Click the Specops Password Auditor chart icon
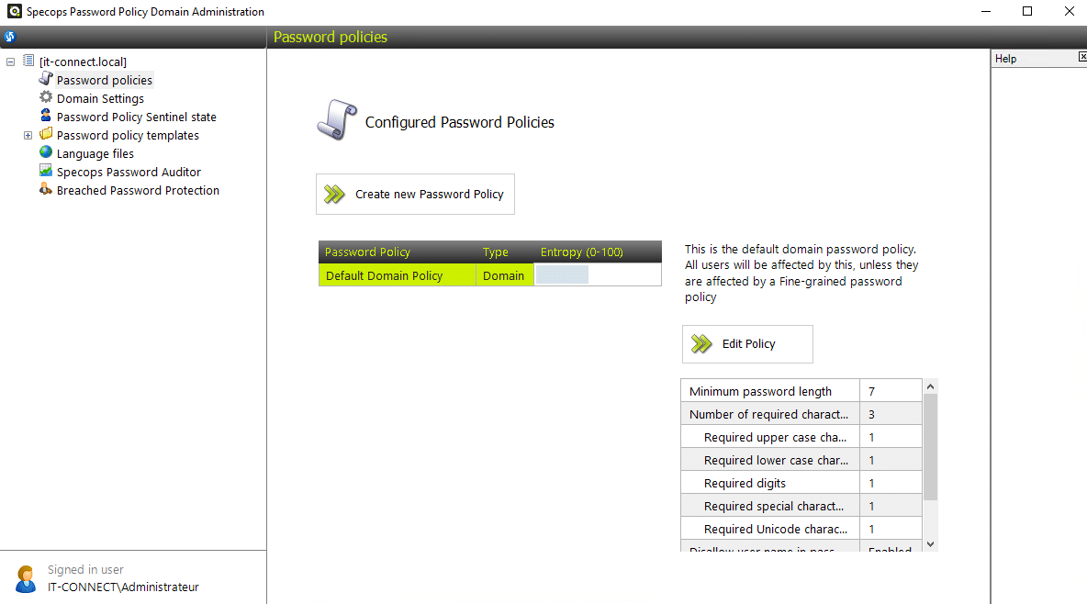This screenshot has height=604, width=1087. tap(46, 172)
